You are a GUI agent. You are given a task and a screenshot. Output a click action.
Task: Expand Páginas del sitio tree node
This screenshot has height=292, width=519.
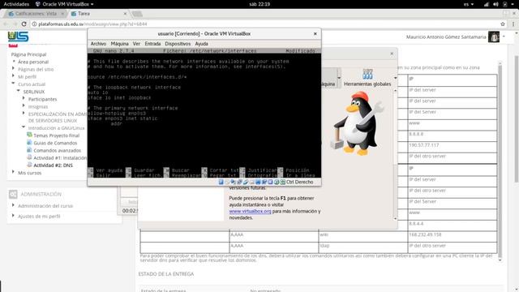(x=14, y=69)
